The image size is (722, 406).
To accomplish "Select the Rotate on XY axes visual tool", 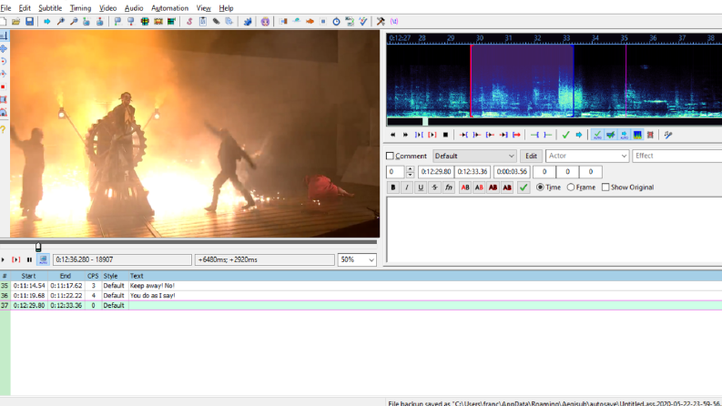I will [x=4, y=74].
